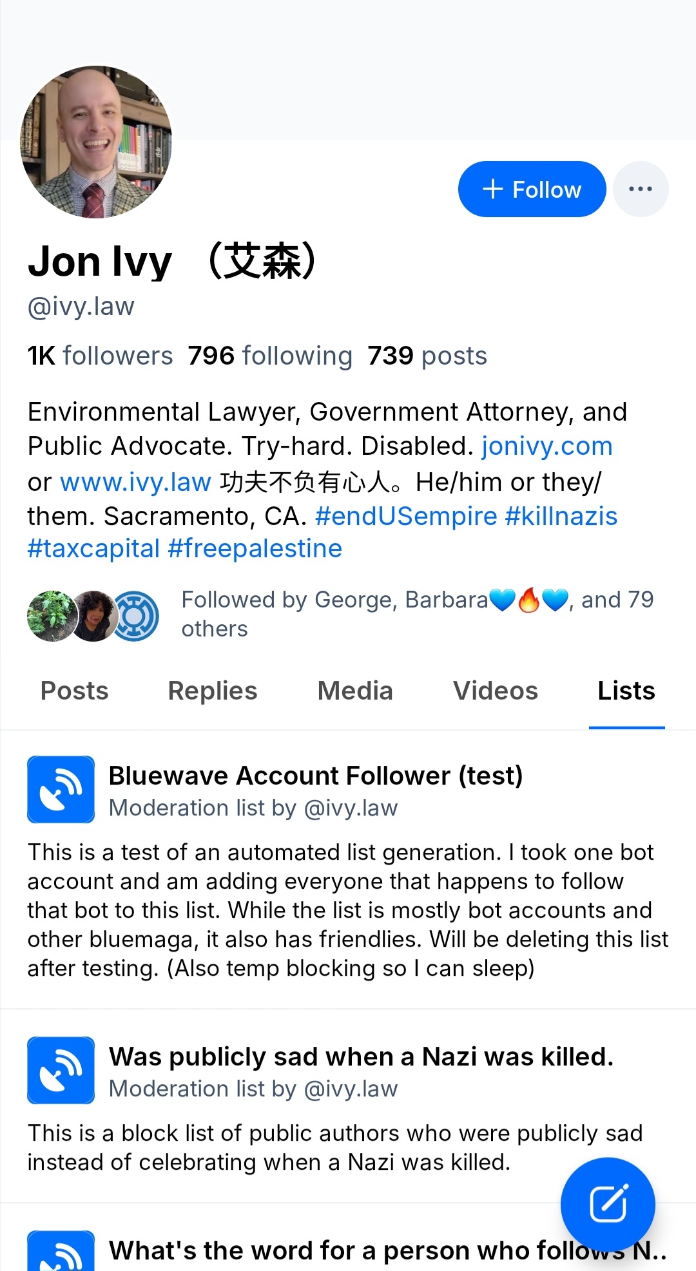
Task: Open the www.ivy.law link
Action: 136,482
